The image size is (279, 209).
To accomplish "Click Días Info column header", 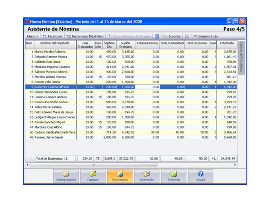I will point(98,45).
